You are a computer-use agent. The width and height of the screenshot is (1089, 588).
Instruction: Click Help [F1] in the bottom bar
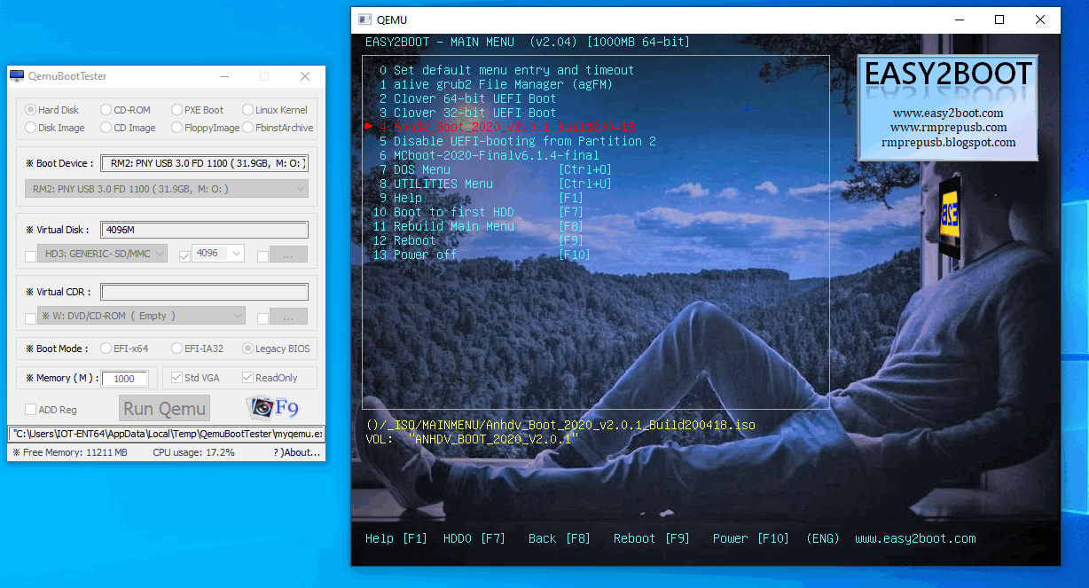tap(396, 538)
